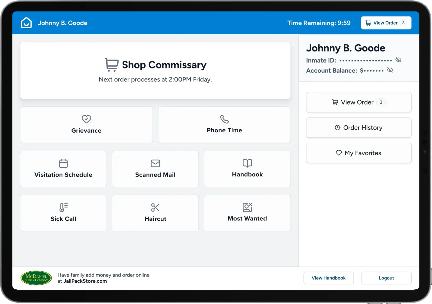
Task: Click the open book Handbook icon
Action: coord(247,163)
